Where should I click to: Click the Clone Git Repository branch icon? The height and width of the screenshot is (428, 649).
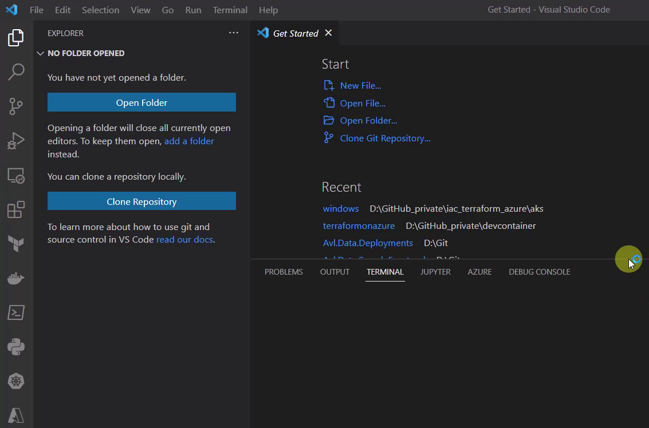pyautogui.click(x=328, y=138)
